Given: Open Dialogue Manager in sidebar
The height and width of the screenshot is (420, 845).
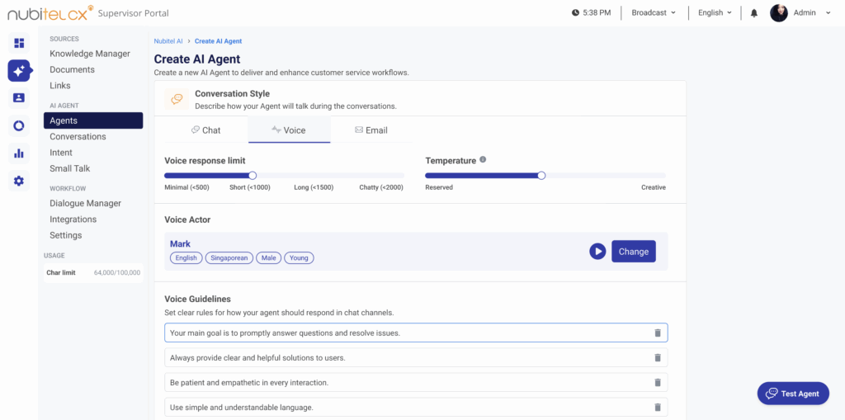Looking at the screenshot, I should point(85,203).
